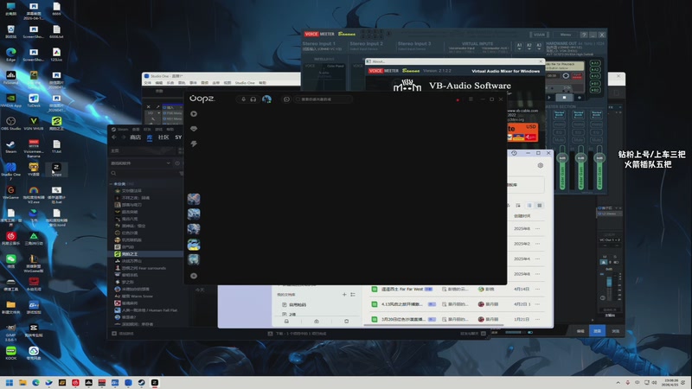This screenshot has height=389, width=692.
Task: Click the recent clock icon in Steam library filter
Action: click(177, 163)
